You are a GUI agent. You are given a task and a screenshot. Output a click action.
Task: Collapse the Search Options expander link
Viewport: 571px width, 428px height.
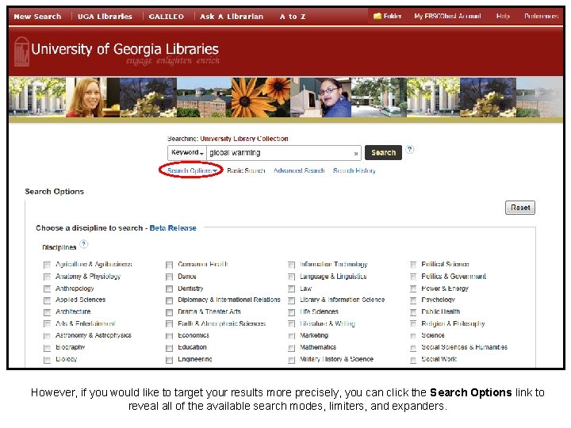tap(192, 170)
